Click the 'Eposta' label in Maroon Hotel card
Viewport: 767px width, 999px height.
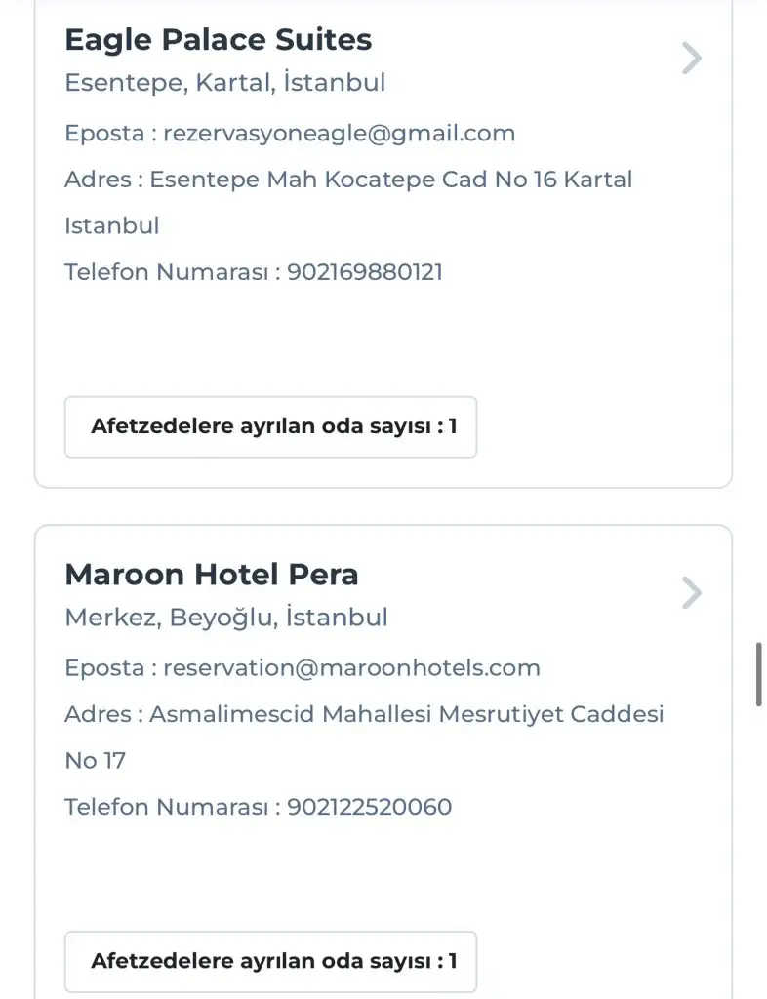[x=104, y=668]
